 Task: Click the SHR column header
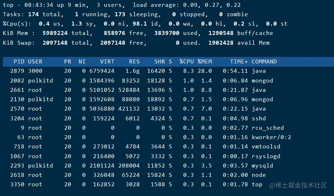[159, 62]
